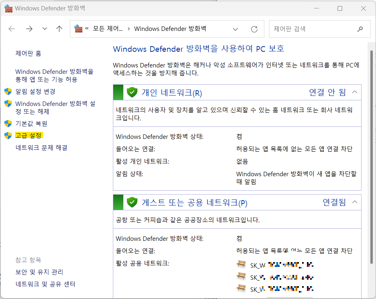Maximize the Windows Defender 방화벽 window
This screenshot has width=376, height=299.
point(340,8)
